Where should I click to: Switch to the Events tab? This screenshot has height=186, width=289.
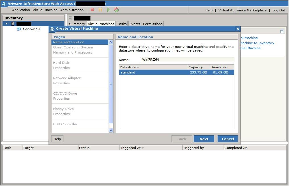(135, 24)
